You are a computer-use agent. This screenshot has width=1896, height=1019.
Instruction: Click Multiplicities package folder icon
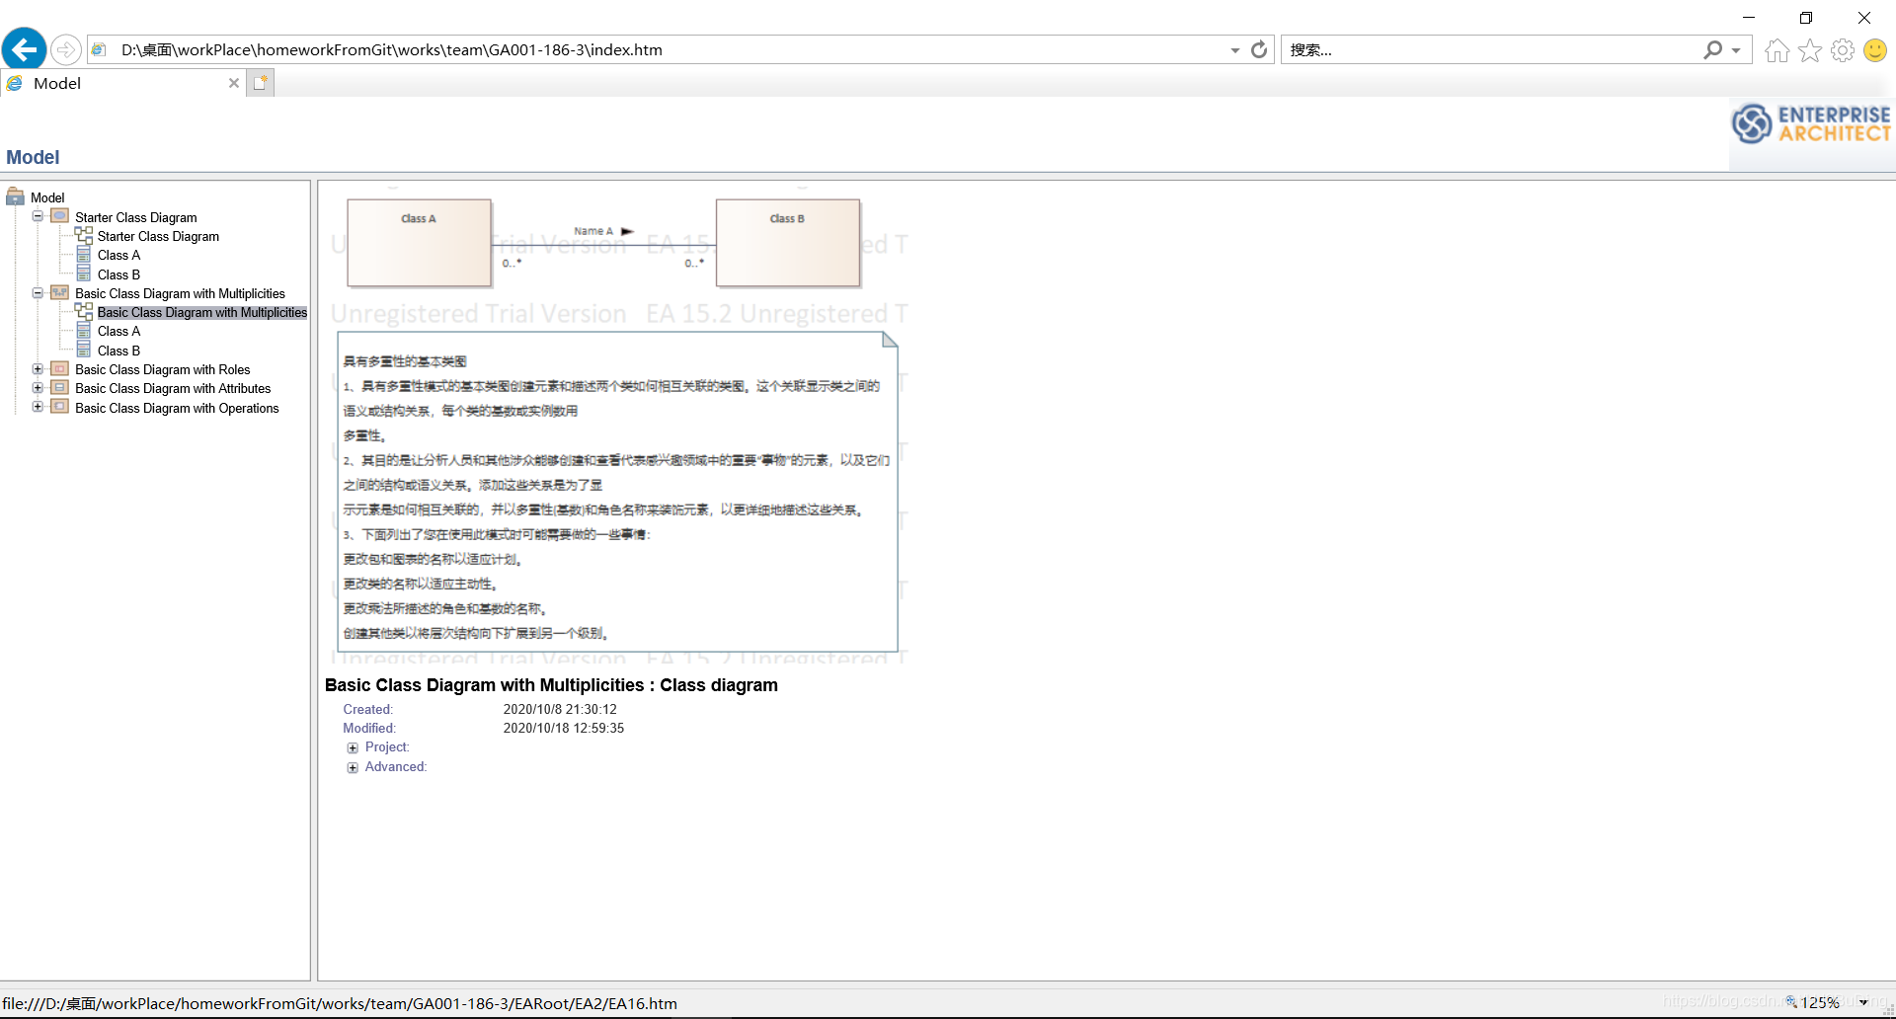(x=60, y=292)
